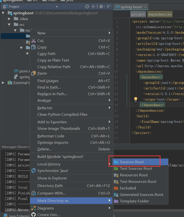Select Show in Explorer menu entry
The height and width of the screenshot is (217, 184).
72,178
